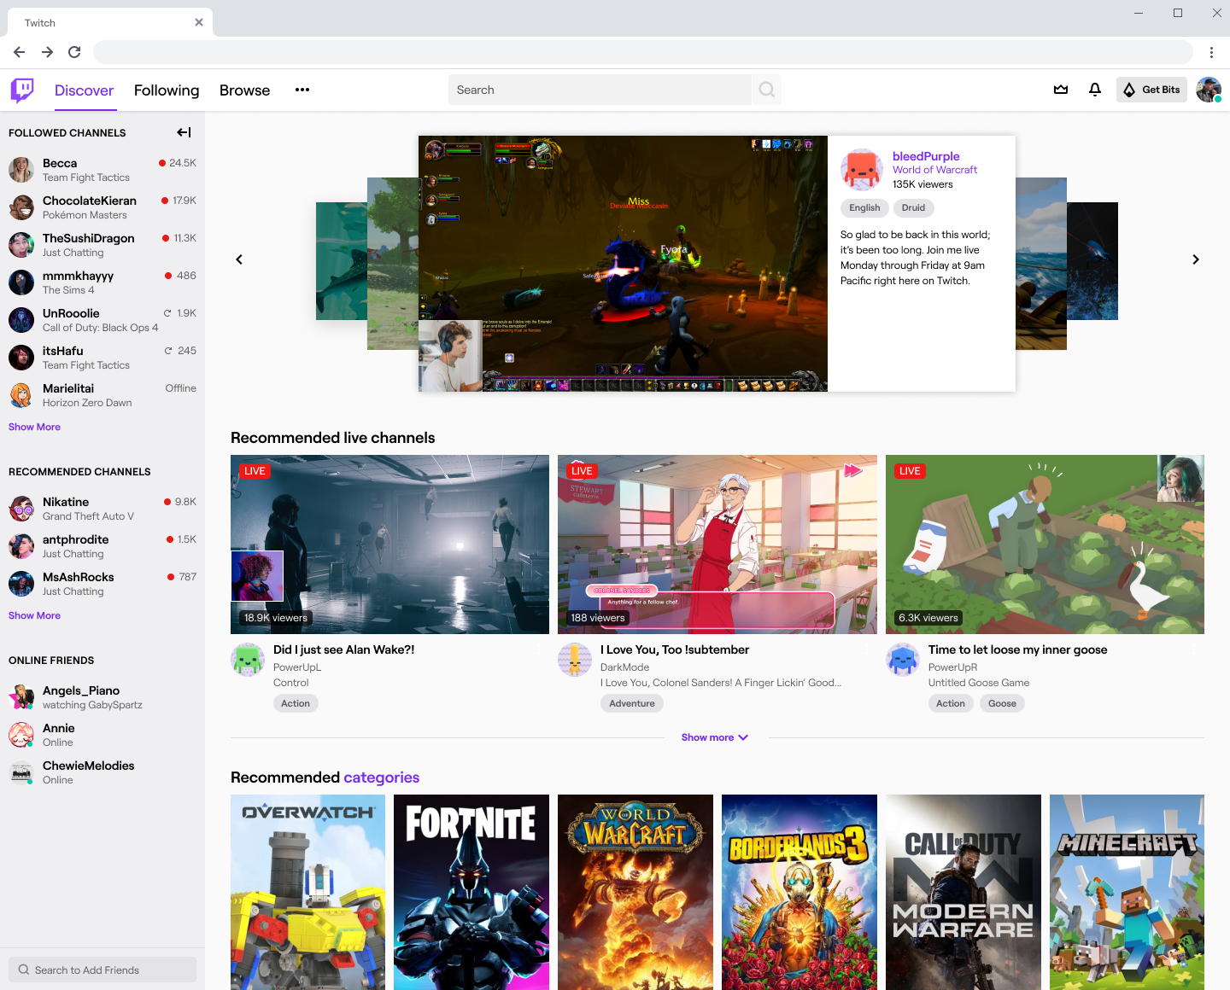
Task: Click PowerUpR avatar under goose stream
Action: 903,660
